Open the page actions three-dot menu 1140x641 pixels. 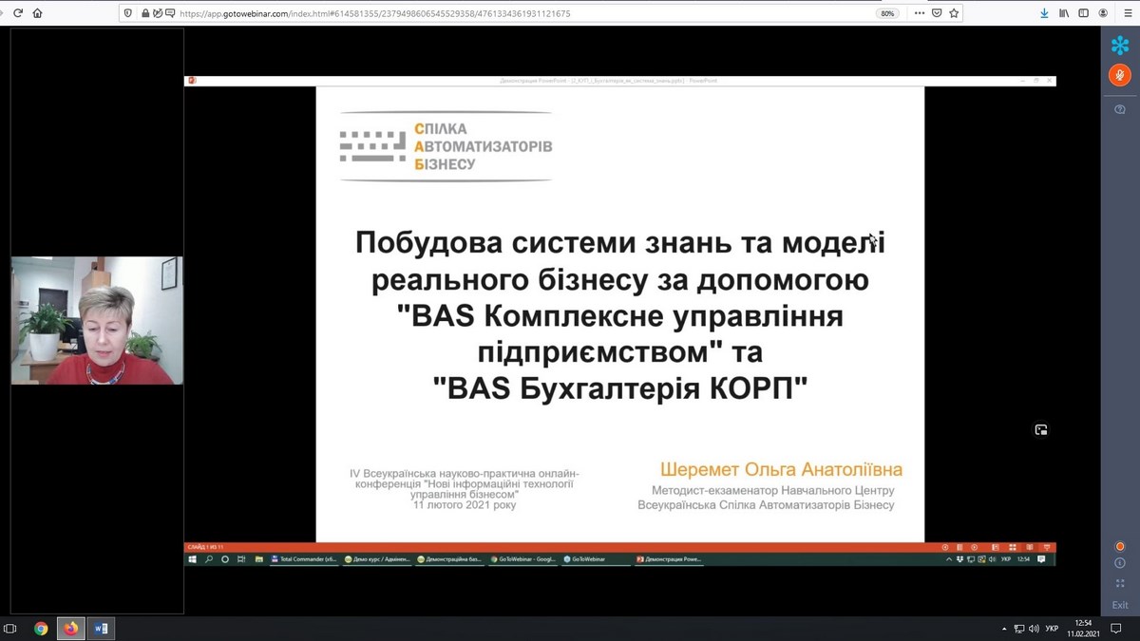coord(917,13)
